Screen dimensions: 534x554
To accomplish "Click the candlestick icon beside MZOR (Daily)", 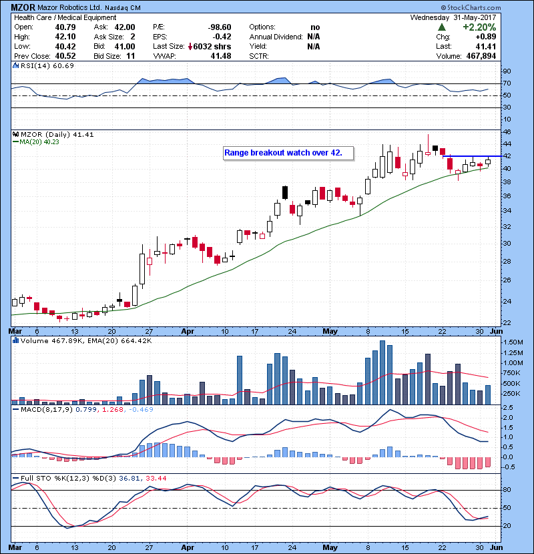I will click(x=15, y=134).
